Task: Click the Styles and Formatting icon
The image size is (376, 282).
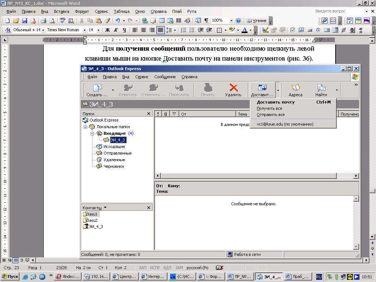Action: (8, 30)
